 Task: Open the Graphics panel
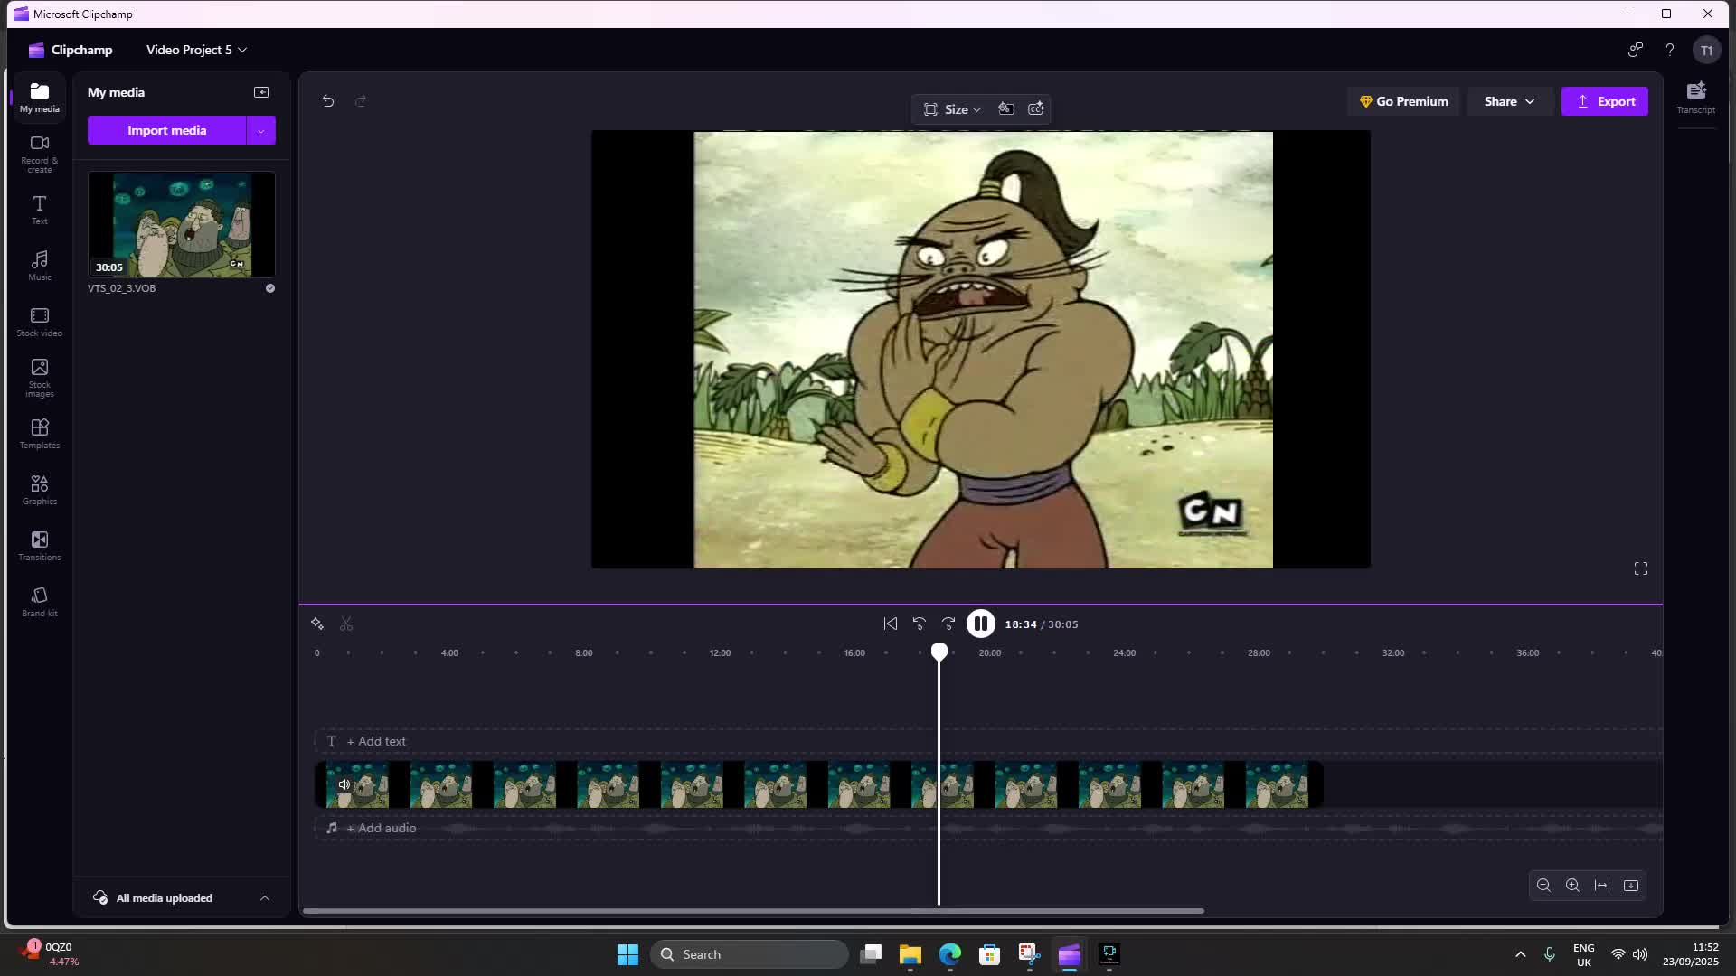(x=39, y=490)
